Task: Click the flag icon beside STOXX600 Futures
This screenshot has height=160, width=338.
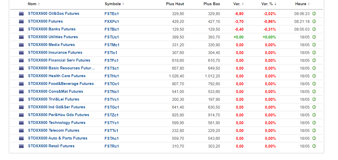Action: click(x=21, y=22)
